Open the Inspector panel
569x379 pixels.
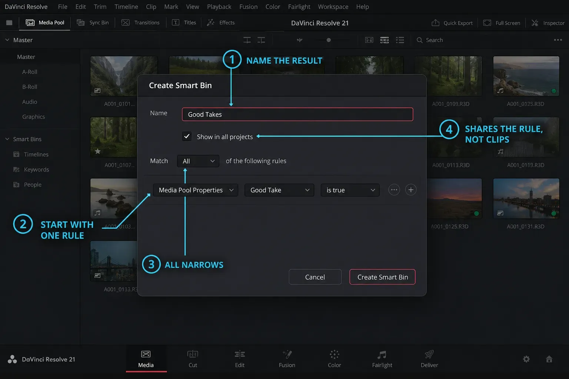[548, 23]
